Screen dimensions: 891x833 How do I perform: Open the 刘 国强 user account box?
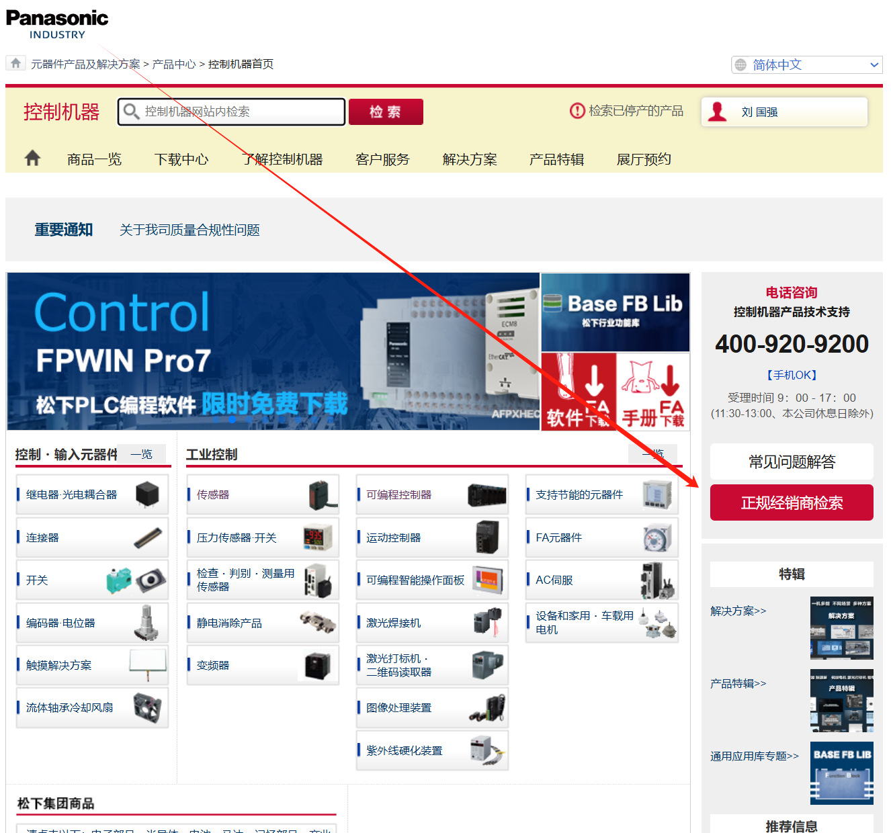point(784,112)
